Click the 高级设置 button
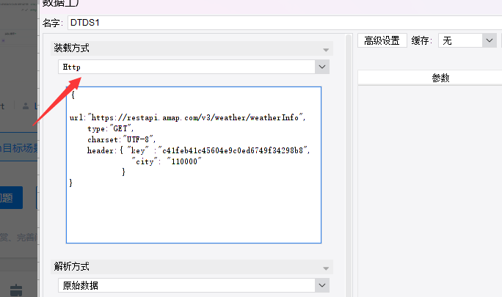Viewport: 502px width, 297px height. [382, 40]
